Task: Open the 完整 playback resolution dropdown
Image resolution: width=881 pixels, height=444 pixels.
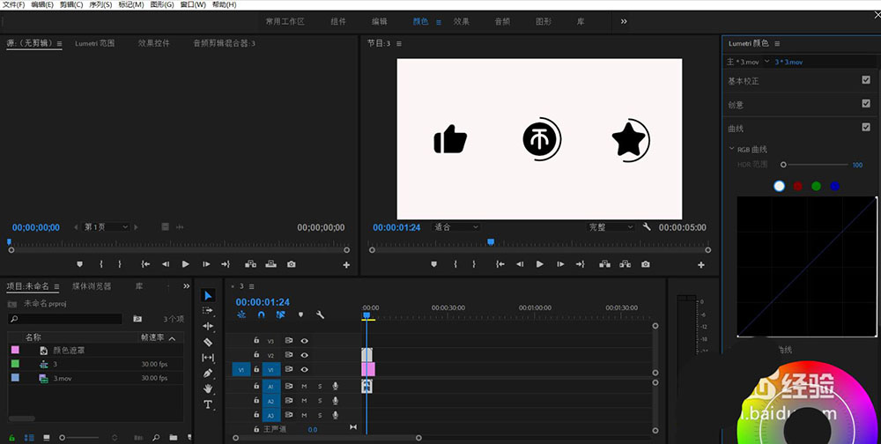Action: pyautogui.click(x=611, y=227)
